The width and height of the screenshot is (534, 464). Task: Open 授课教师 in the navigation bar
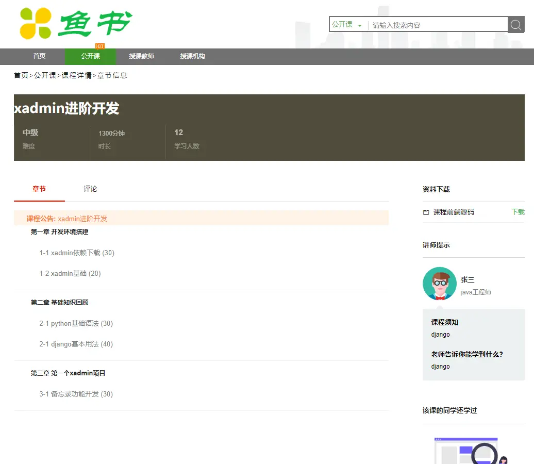click(x=141, y=56)
